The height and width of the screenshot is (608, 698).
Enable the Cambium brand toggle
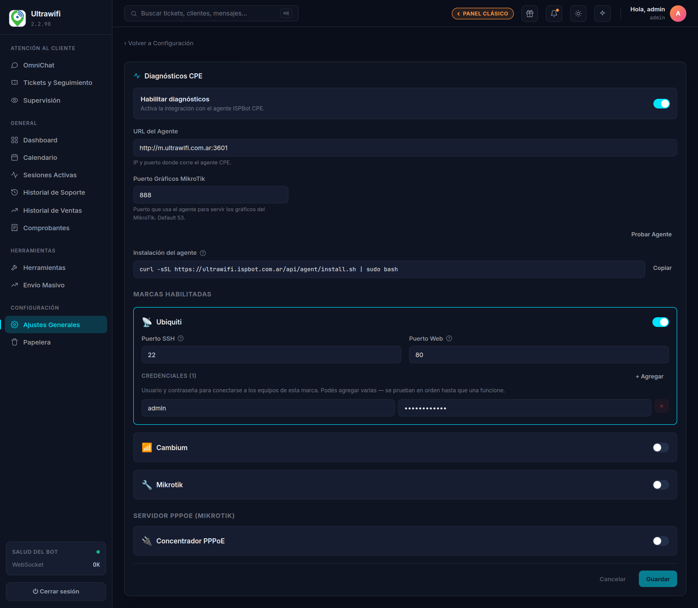tap(660, 448)
